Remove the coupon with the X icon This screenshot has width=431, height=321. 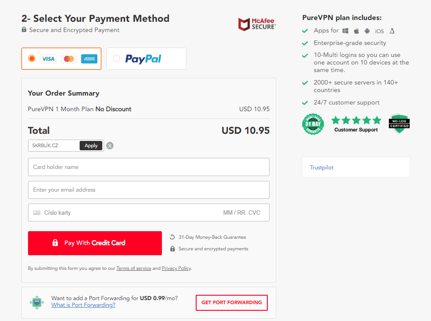pos(110,146)
